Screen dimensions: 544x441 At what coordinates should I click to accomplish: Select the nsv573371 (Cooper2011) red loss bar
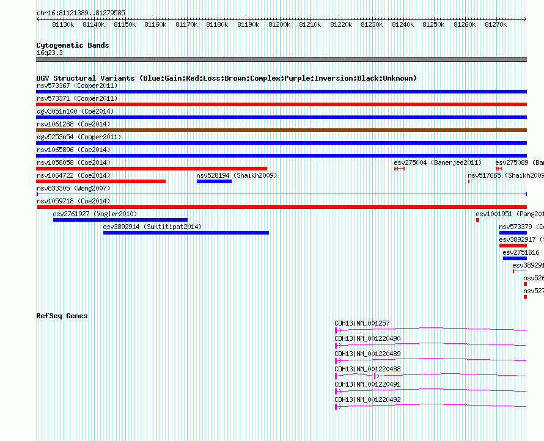(x=281, y=104)
